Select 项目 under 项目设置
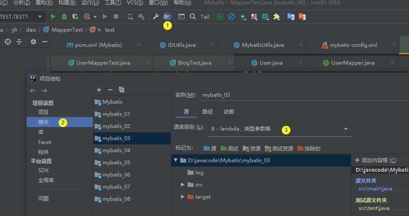409x216 pixels. point(43,112)
